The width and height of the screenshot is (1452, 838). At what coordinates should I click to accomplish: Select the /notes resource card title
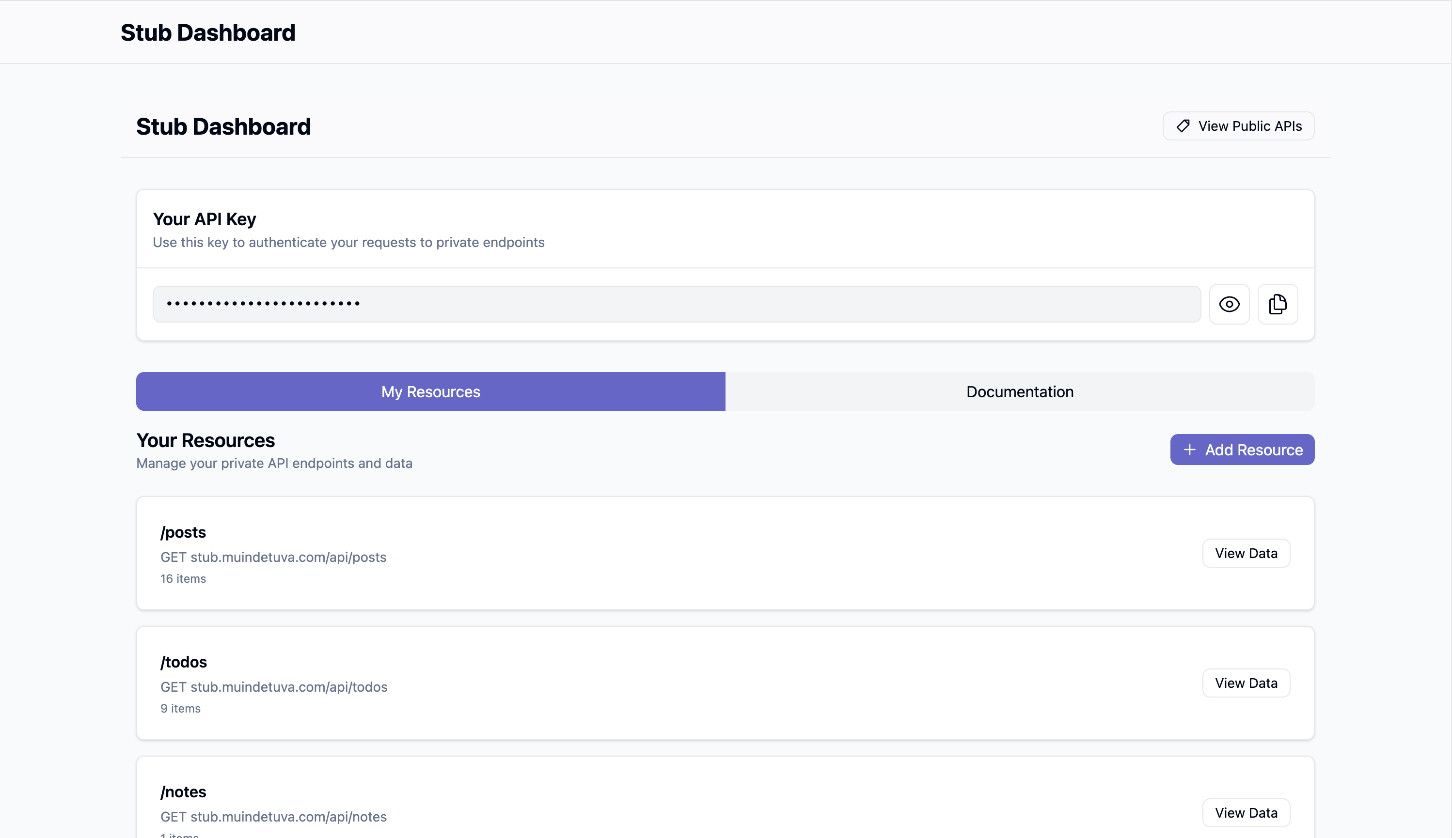click(183, 792)
